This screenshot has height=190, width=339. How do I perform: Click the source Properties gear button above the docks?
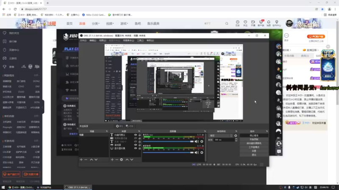[119, 126]
